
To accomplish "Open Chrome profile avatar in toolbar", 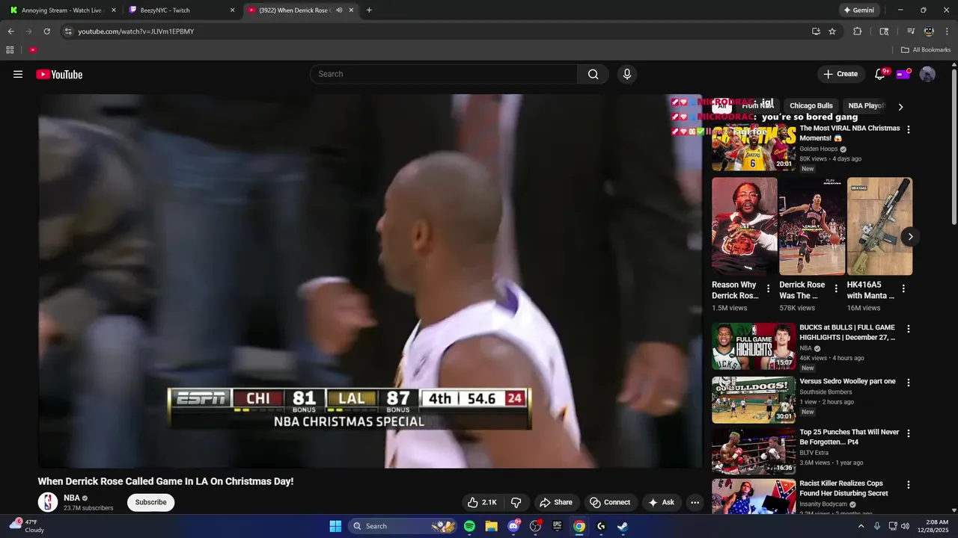I will (929, 31).
